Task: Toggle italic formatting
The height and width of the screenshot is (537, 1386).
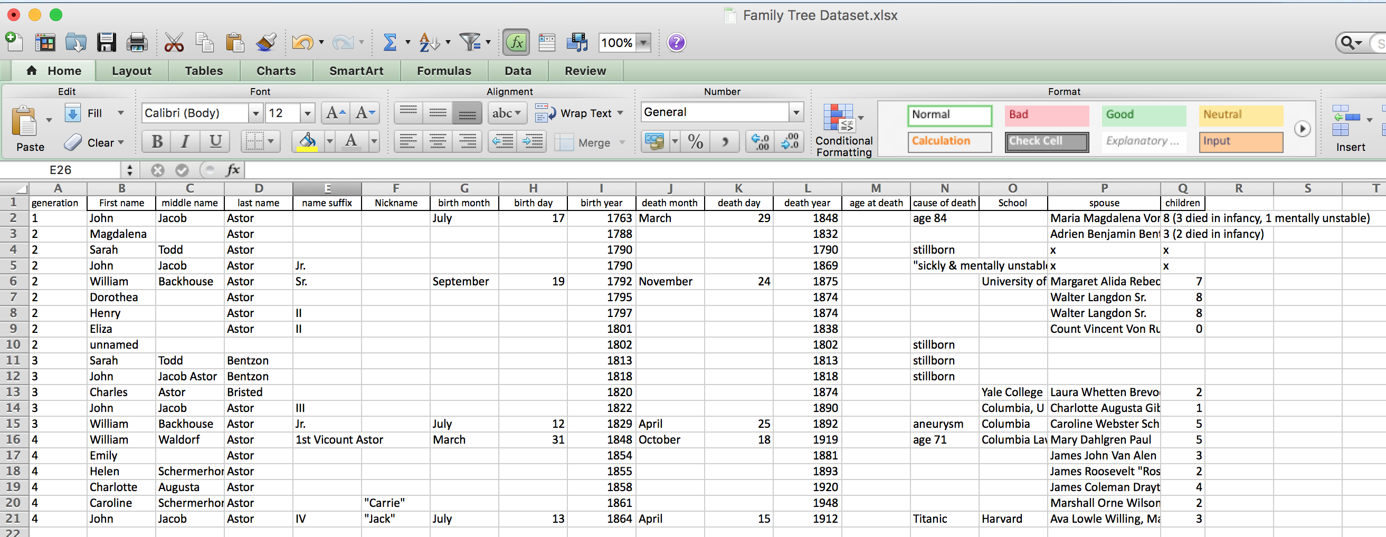Action: tap(186, 142)
